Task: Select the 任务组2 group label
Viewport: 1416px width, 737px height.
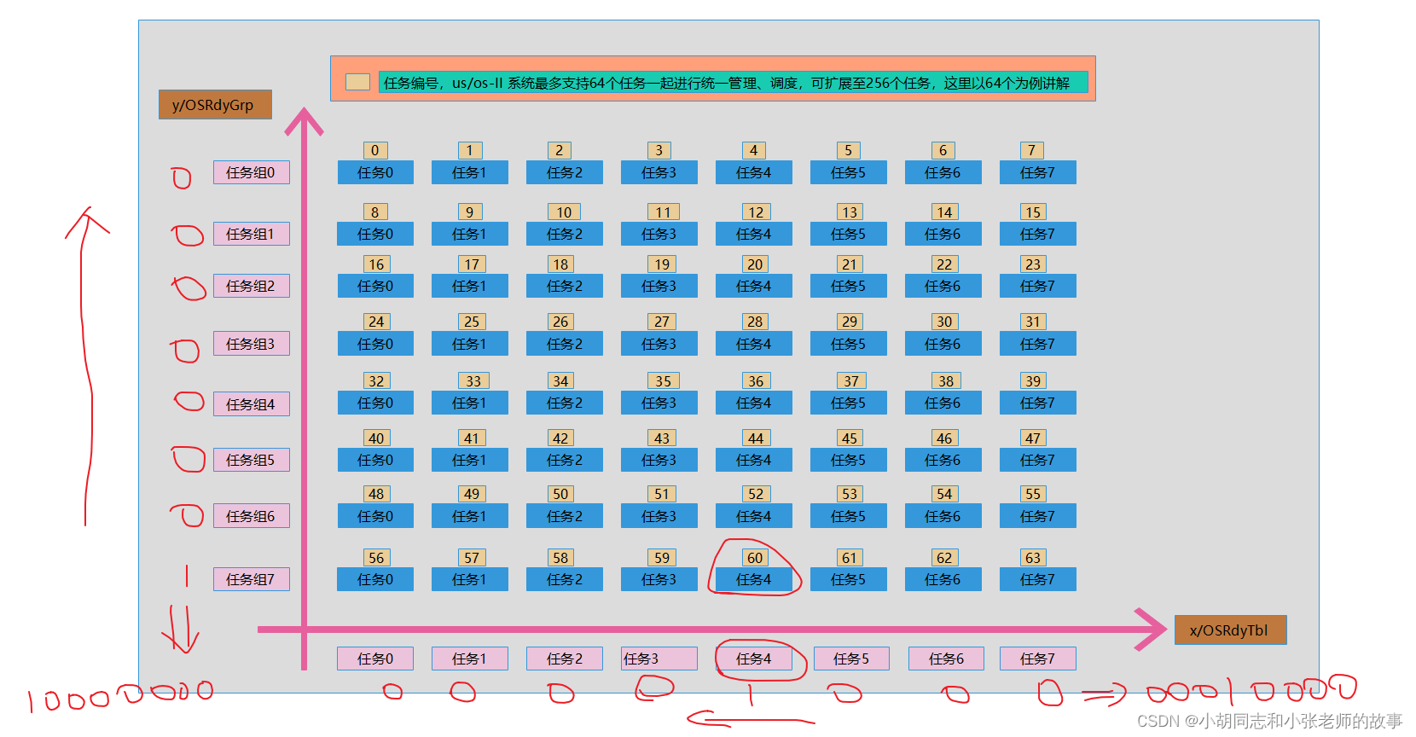Action: 251,286
